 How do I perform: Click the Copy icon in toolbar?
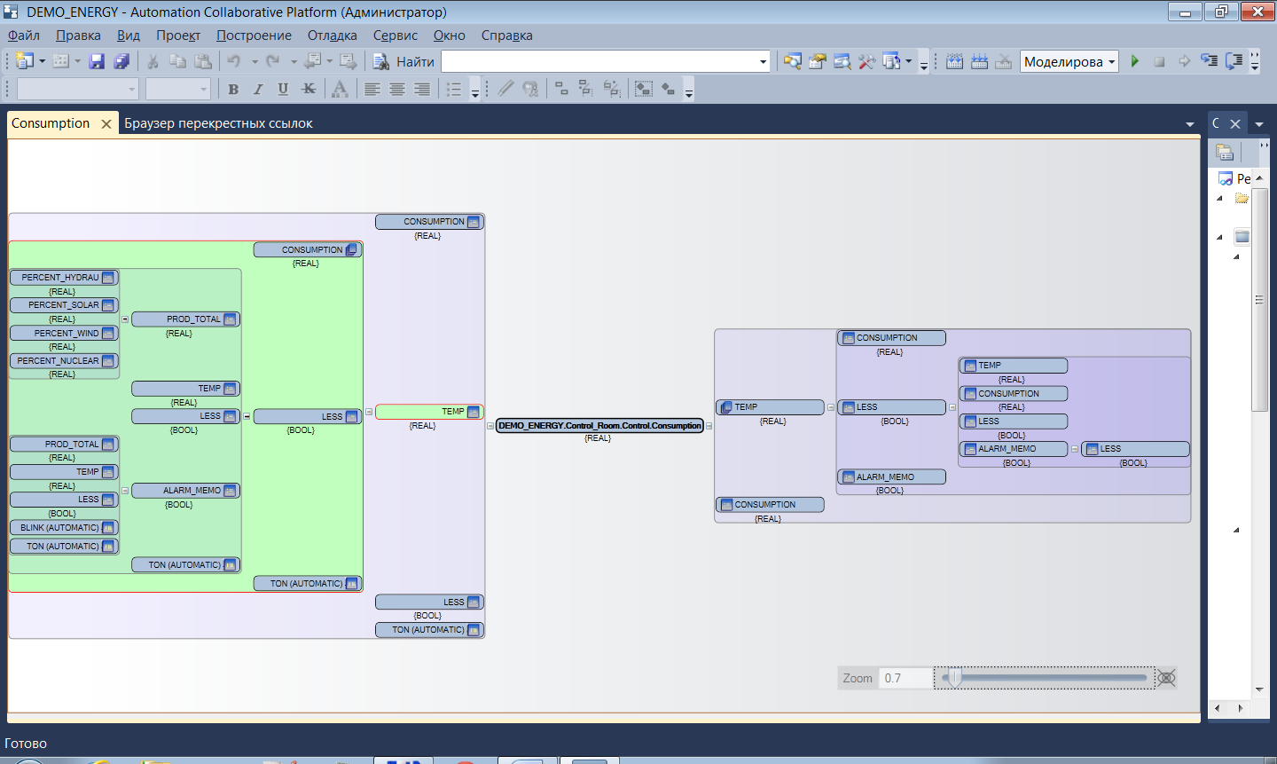pos(177,61)
